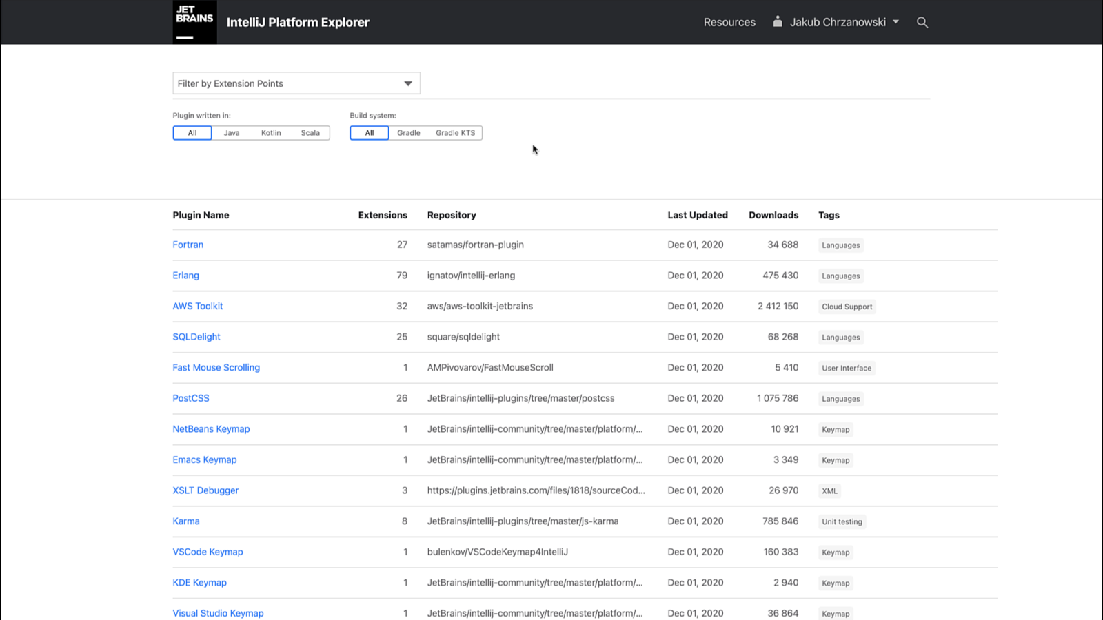Open the PostCSS plugin link
Image resolution: width=1103 pixels, height=620 pixels.
coord(191,398)
